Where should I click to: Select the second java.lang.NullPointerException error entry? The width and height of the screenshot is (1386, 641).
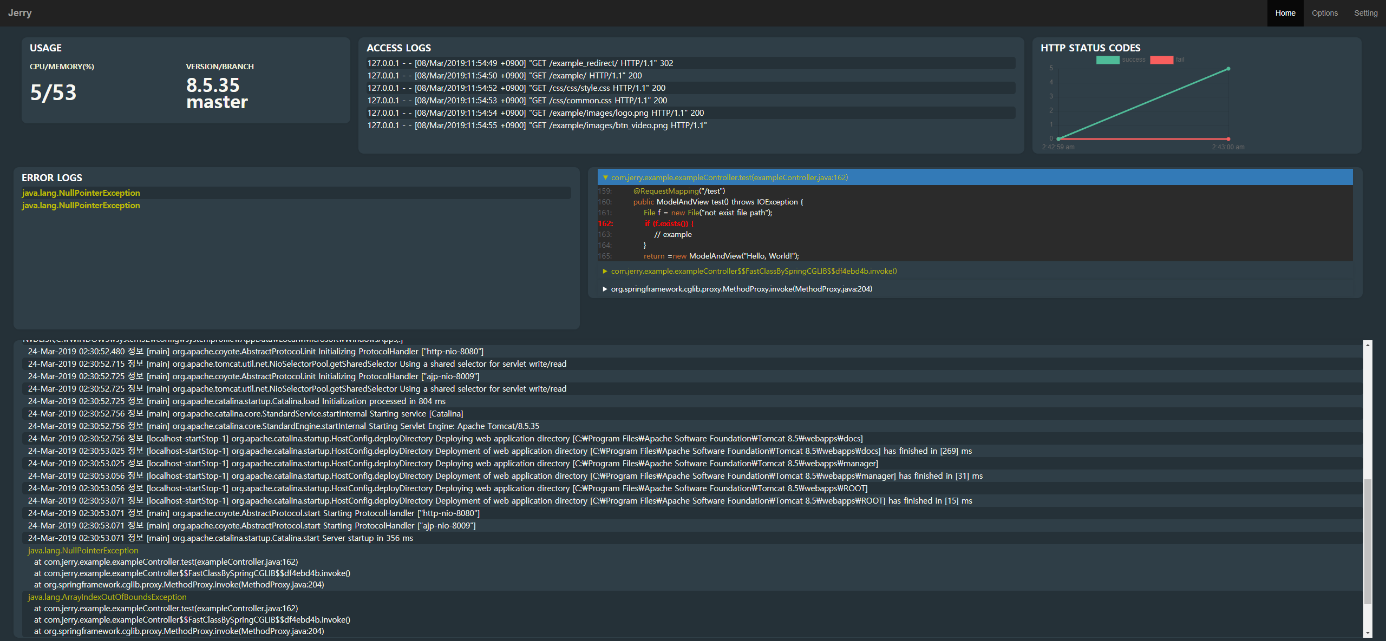pos(296,206)
